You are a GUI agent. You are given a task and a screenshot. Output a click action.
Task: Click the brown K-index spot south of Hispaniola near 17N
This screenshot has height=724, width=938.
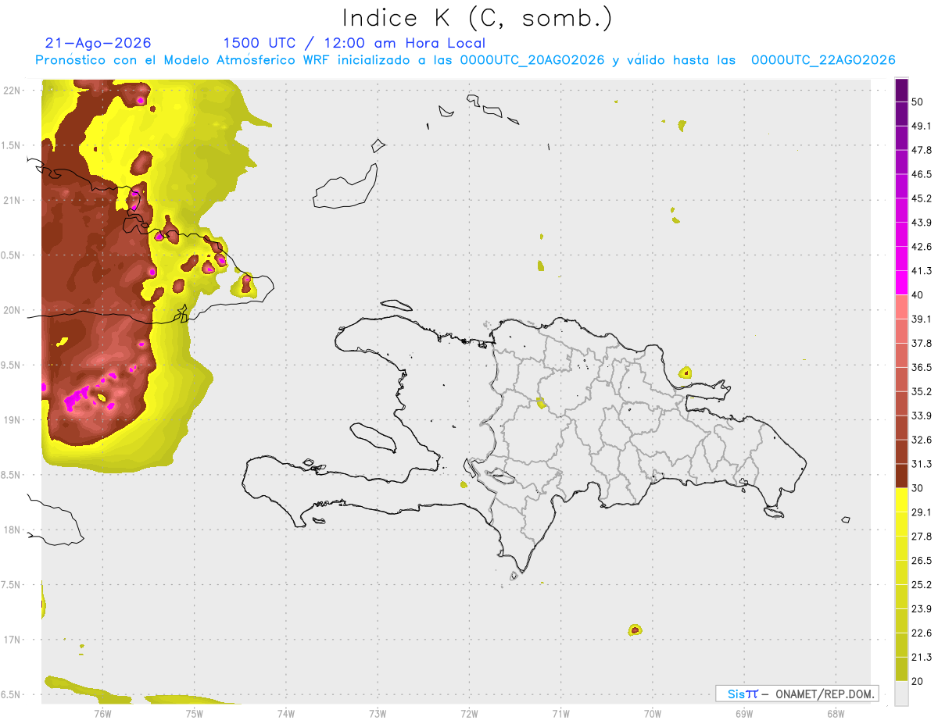635,629
